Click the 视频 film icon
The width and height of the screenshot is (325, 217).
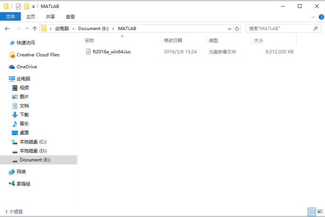15,88
